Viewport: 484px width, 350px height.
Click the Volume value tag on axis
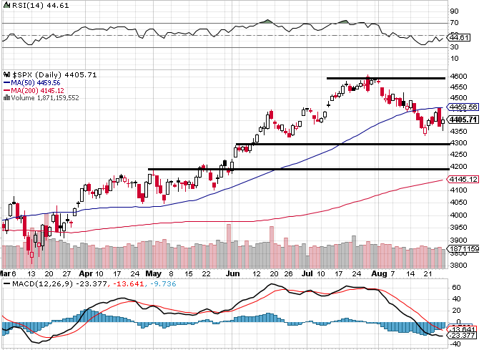click(x=463, y=248)
